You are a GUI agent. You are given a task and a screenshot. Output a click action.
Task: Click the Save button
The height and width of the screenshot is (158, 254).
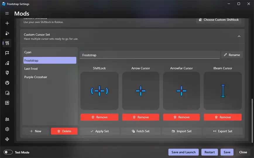[227, 152]
